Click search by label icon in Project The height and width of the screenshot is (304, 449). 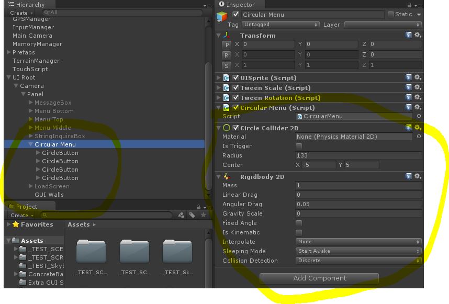pos(192,215)
